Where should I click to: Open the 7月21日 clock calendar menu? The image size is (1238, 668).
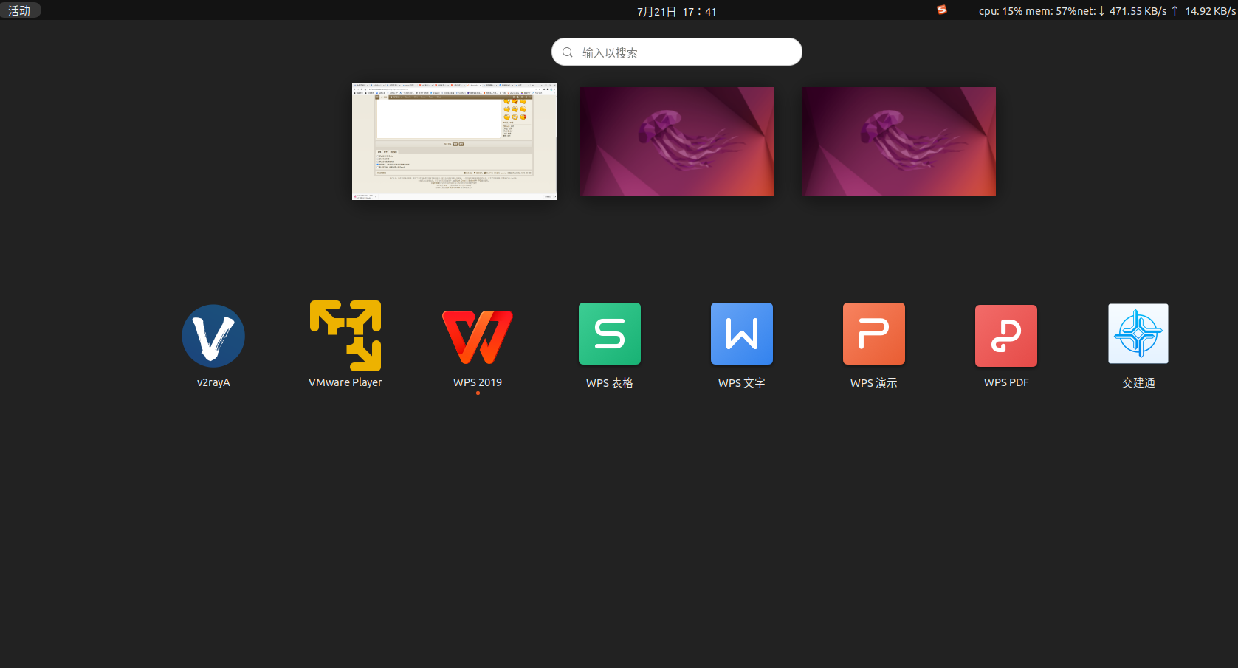coord(677,11)
